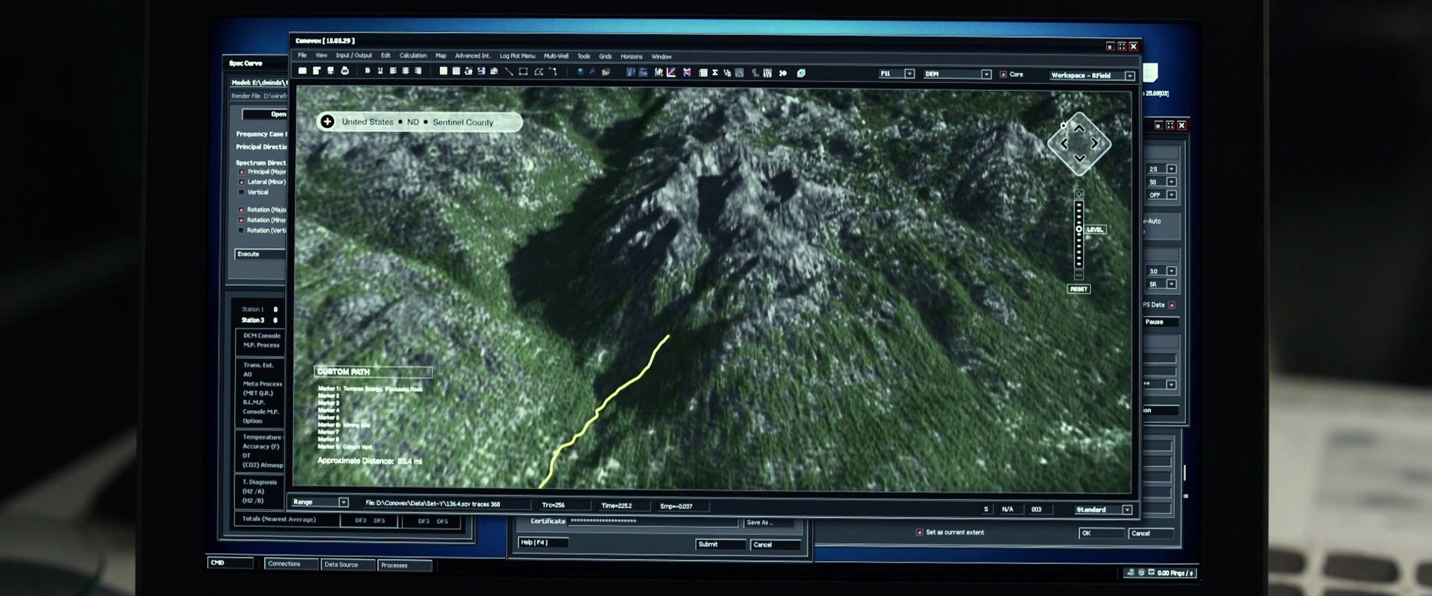The height and width of the screenshot is (596, 1432).
Task: Open the Input / Output menu
Action: (354, 55)
